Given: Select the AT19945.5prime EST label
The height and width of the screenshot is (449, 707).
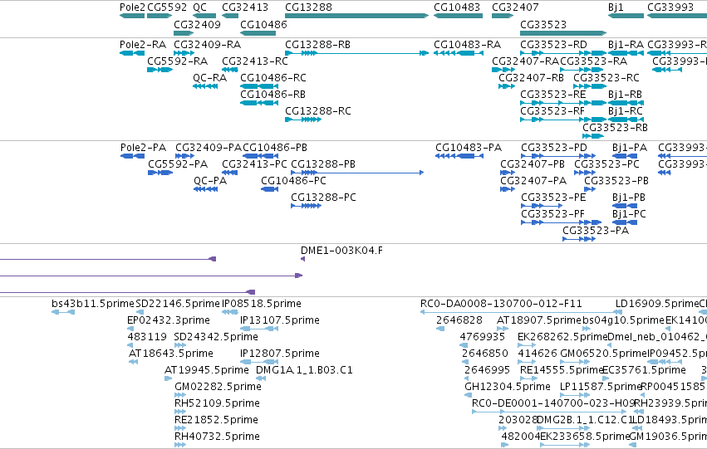Looking at the screenshot, I should (x=207, y=371).
